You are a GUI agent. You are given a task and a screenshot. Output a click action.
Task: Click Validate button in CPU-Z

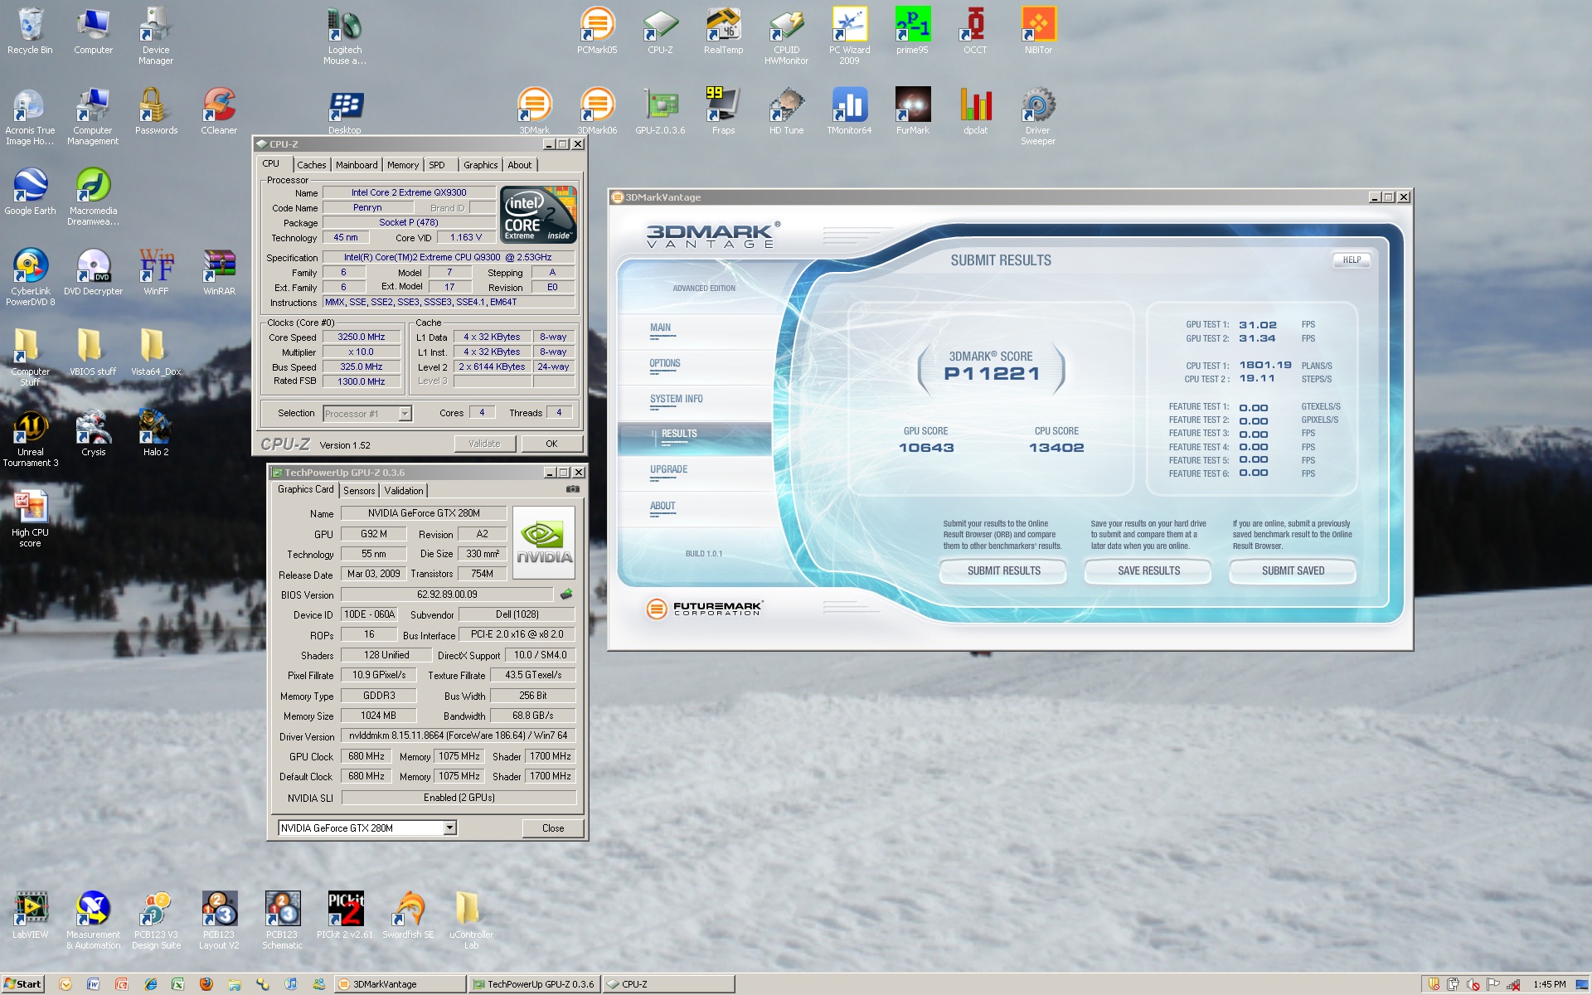point(484,444)
